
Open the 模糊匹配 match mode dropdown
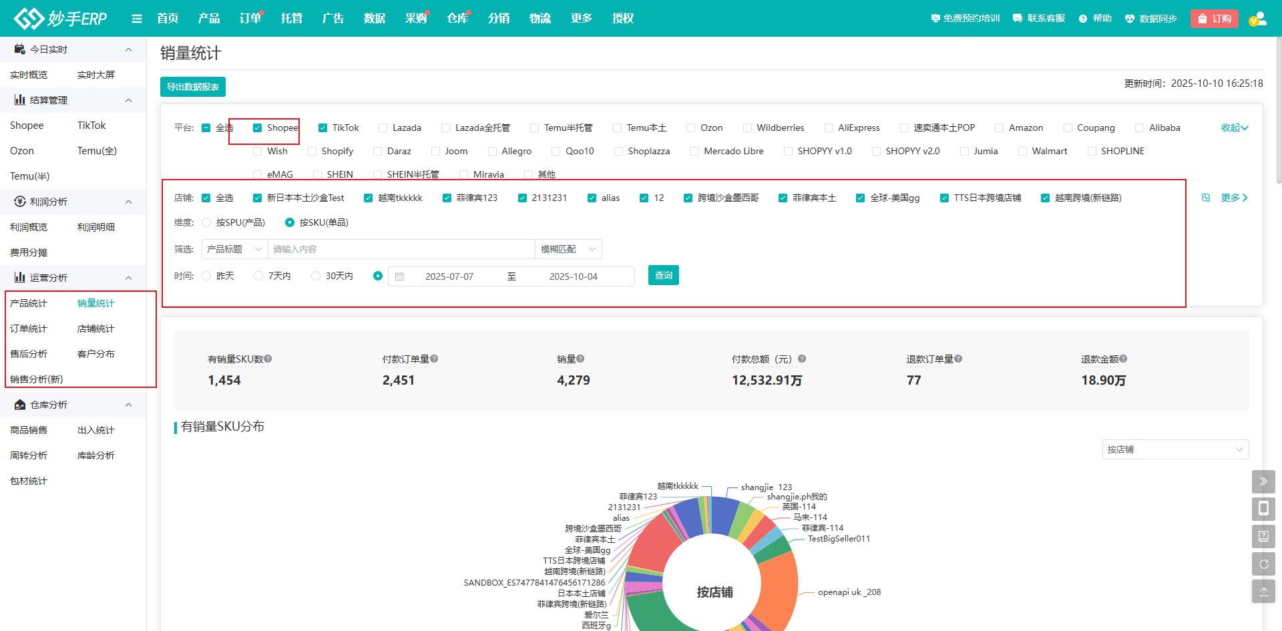568,250
